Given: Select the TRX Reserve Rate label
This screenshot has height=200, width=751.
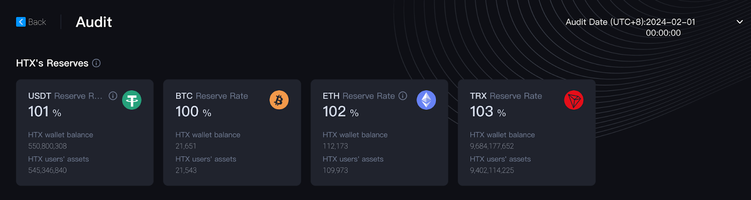Looking at the screenshot, I should 506,96.
